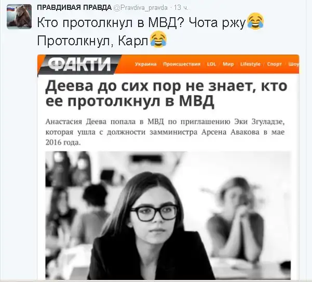
Task: Select the Происшествия menu item
Action: [182, 64]
